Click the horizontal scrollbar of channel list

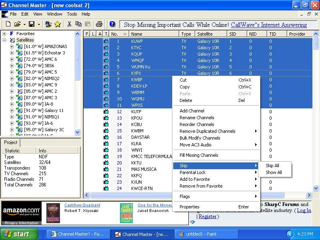point(187,195)
